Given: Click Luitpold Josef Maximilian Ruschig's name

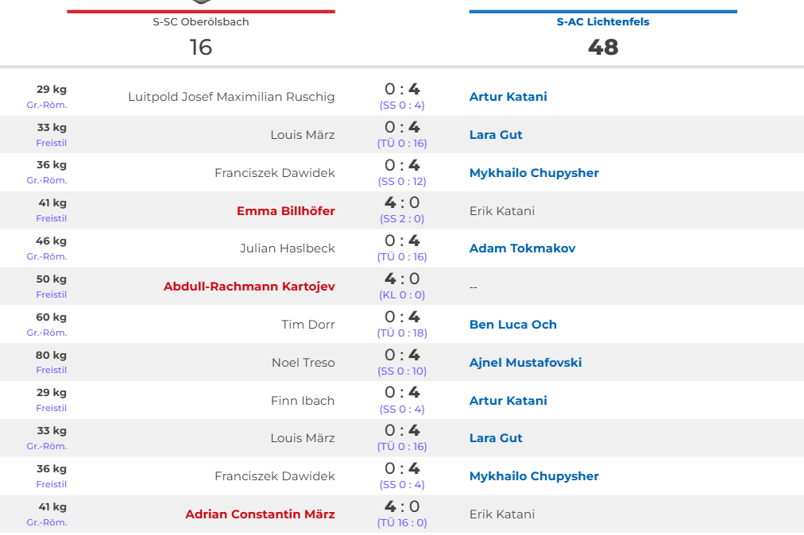Looking at the screenshot, I should click(x=231, y=97).
